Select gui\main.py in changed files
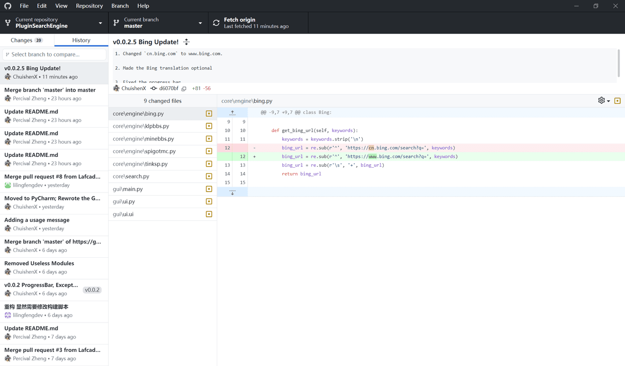 [128, 189]
